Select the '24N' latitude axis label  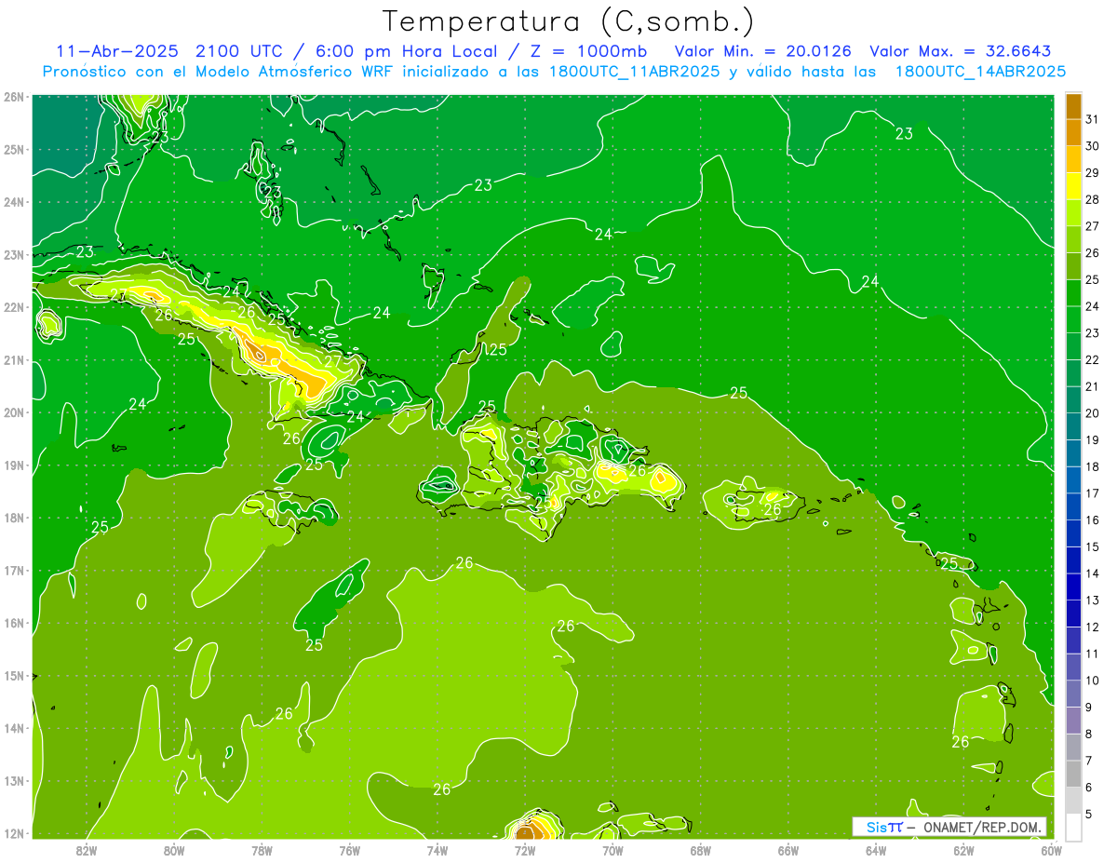point(14,202)
